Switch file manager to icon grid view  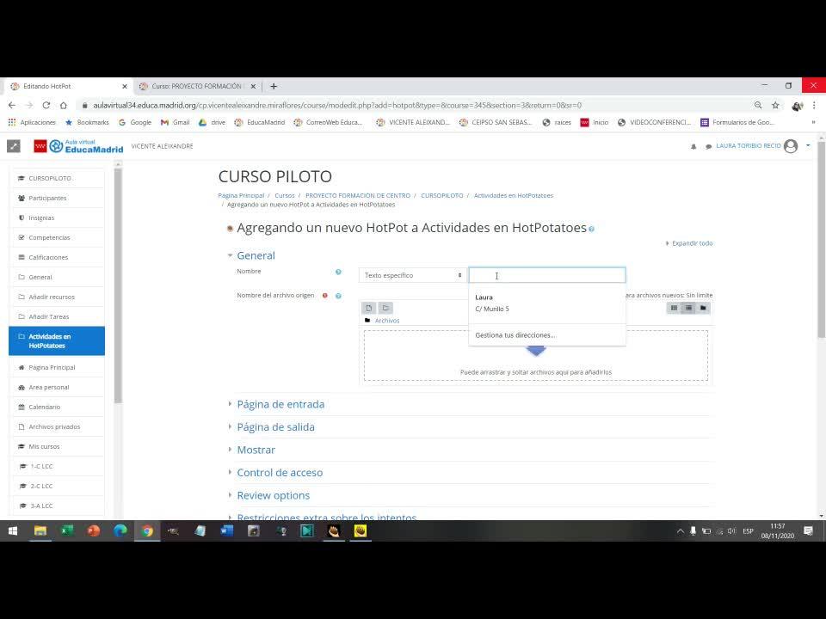click(674, 308)
